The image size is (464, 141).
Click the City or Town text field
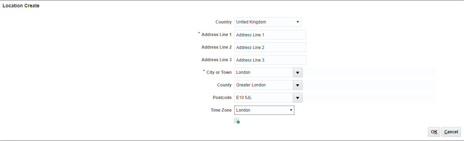coord(263,72)
